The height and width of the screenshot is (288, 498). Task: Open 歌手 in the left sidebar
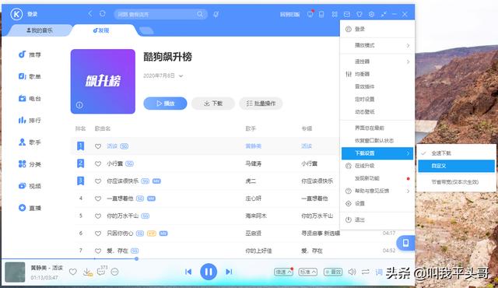point(30,142)
